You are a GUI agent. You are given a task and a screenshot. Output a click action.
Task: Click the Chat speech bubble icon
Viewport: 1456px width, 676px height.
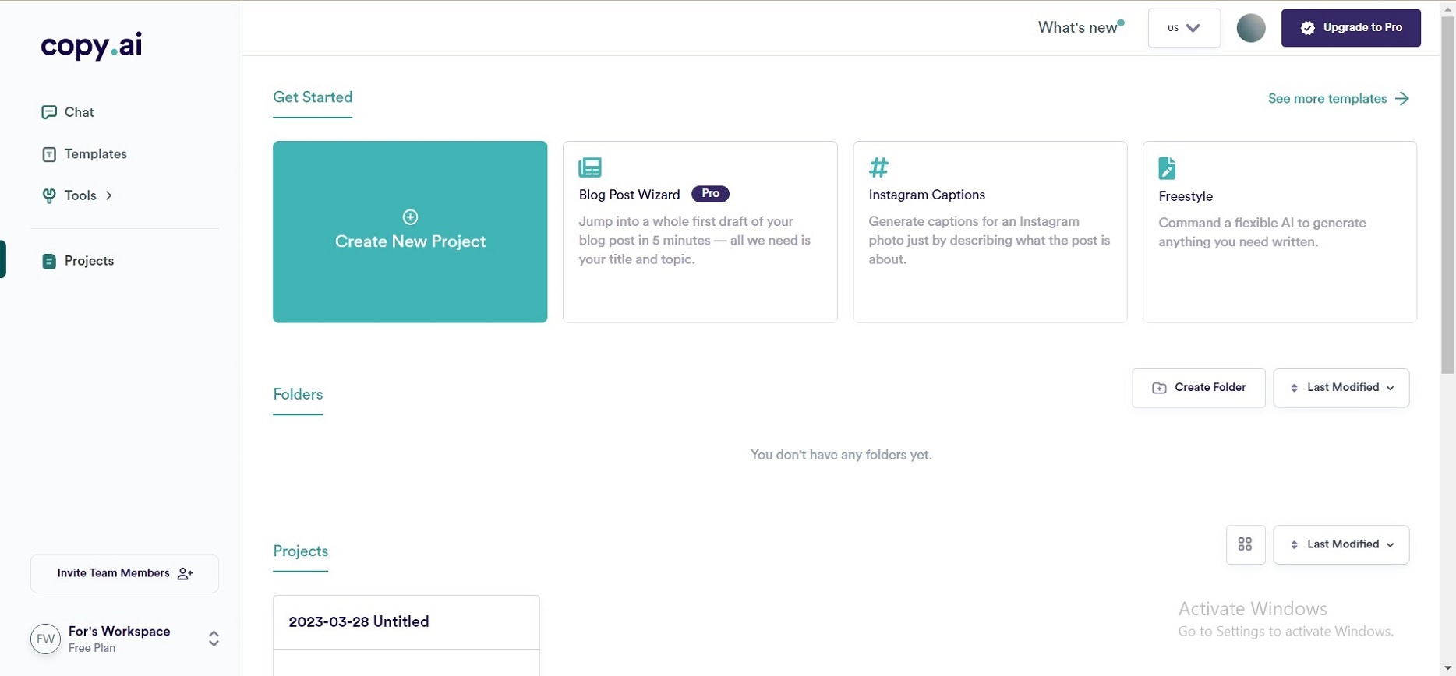48,112
